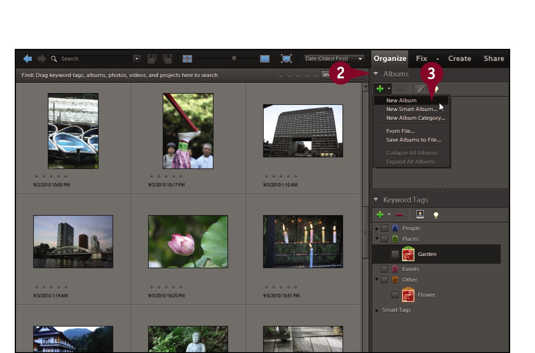This screenshot has height=353, width=535.
Task: Collapse the Keyword Tags panel triangle
Action: (x=375, y=200)
